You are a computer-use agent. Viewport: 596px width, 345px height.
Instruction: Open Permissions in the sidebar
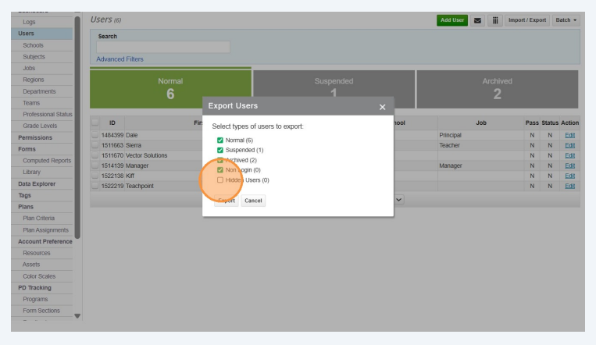35,137
